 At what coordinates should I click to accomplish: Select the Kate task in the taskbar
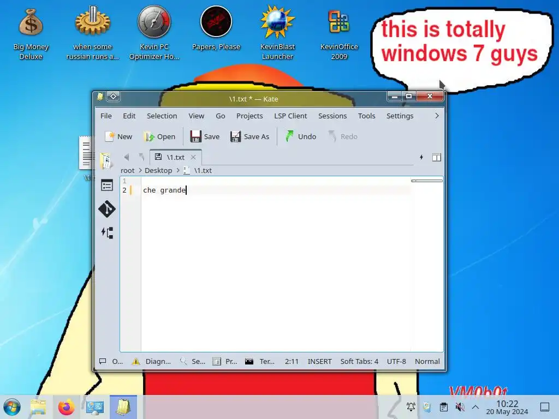coord(123,407)
